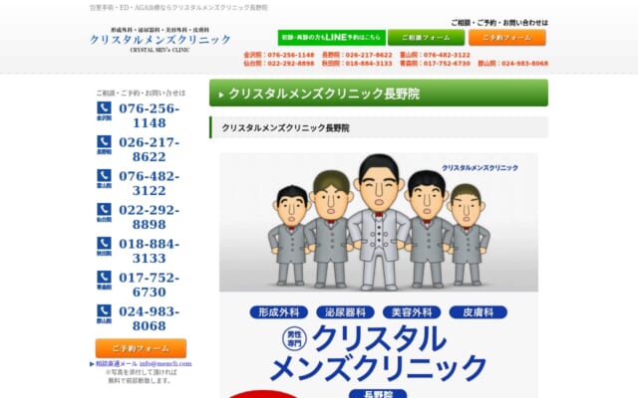
Task: Select sidebar phone number 024-983-8068
Action: pyautogui.click(x=150, y=318)
